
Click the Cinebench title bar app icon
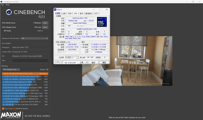(2, 2)
